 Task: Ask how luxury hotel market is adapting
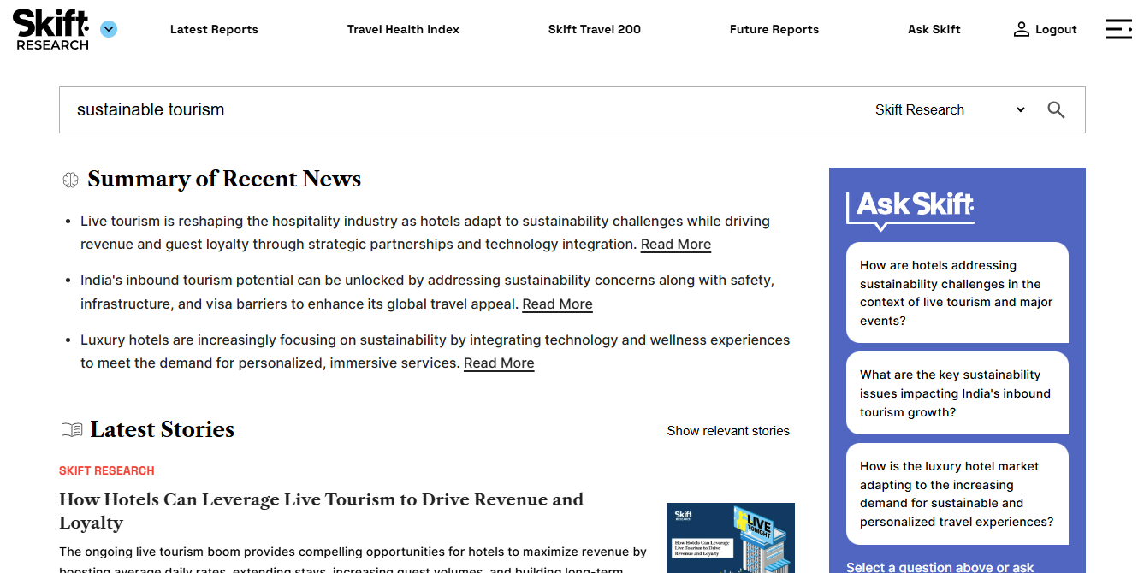tap(957, 493)
